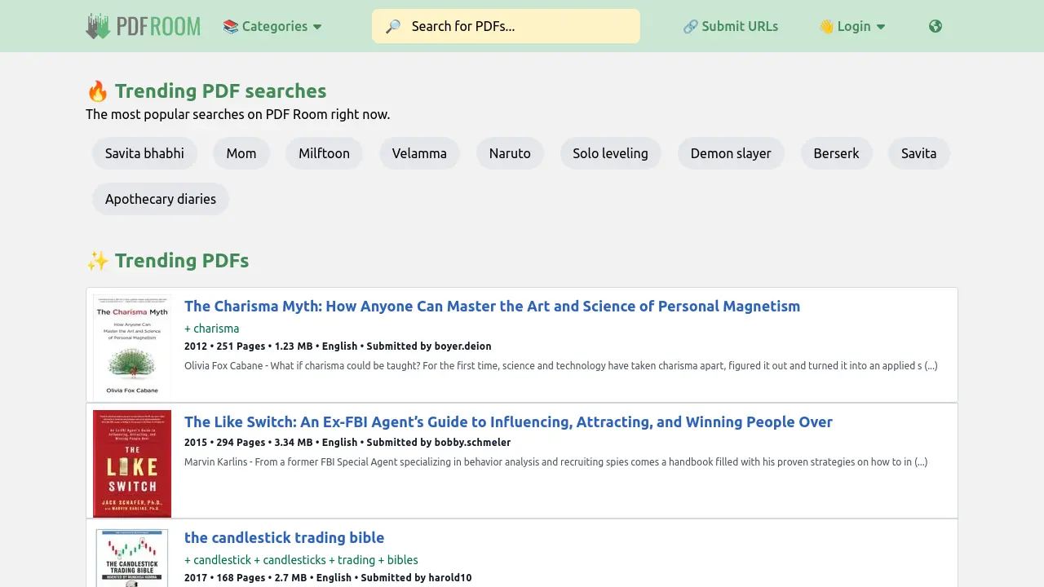The image size is (1044, 587).
Task: Open the candlestick trading bible title
Action: coord(284,538)
